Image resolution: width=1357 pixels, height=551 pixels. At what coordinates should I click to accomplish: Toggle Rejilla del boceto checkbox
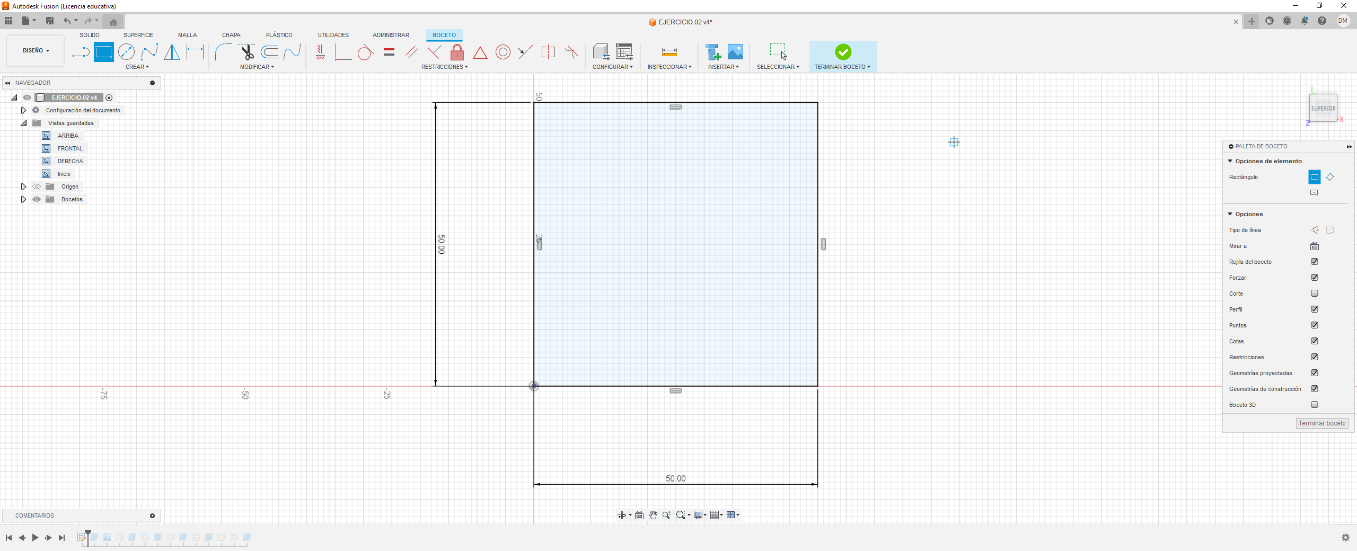pyautogui.click(x=1315, y=262)
